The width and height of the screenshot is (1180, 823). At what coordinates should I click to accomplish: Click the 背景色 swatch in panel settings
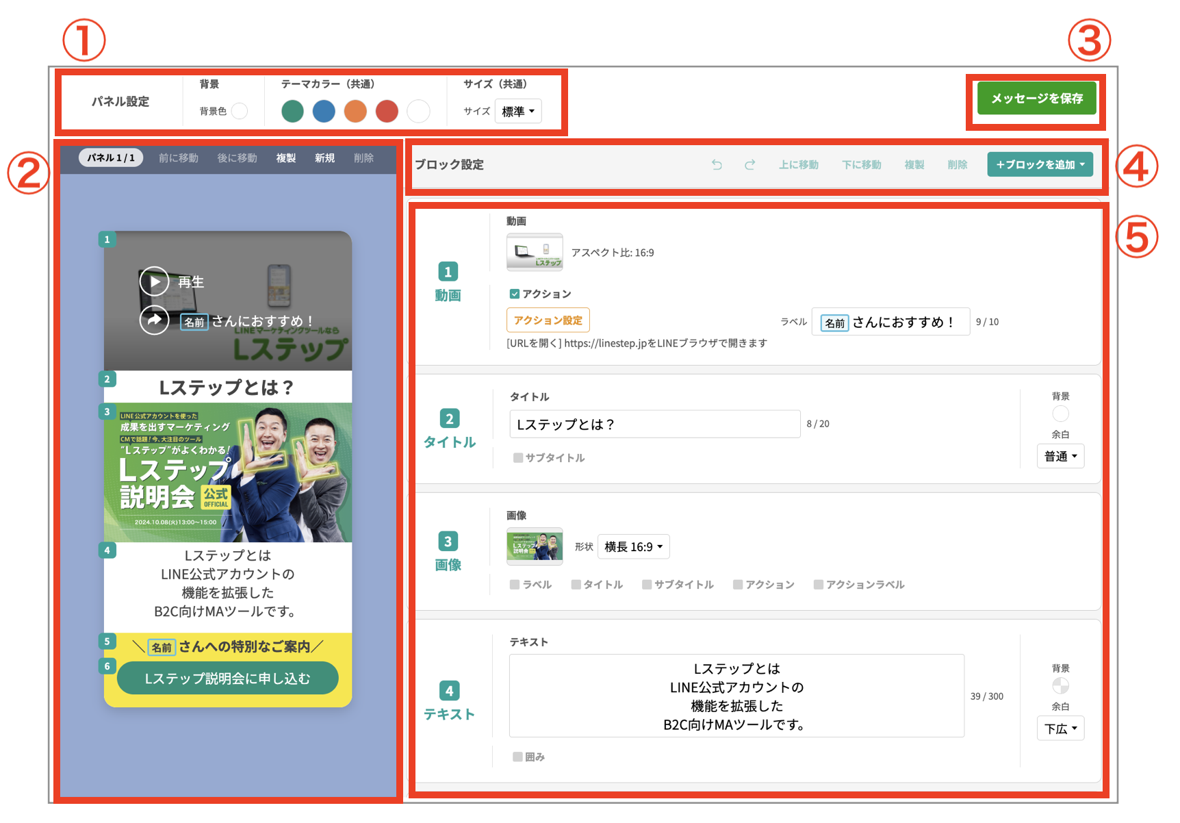coord(240,111)
